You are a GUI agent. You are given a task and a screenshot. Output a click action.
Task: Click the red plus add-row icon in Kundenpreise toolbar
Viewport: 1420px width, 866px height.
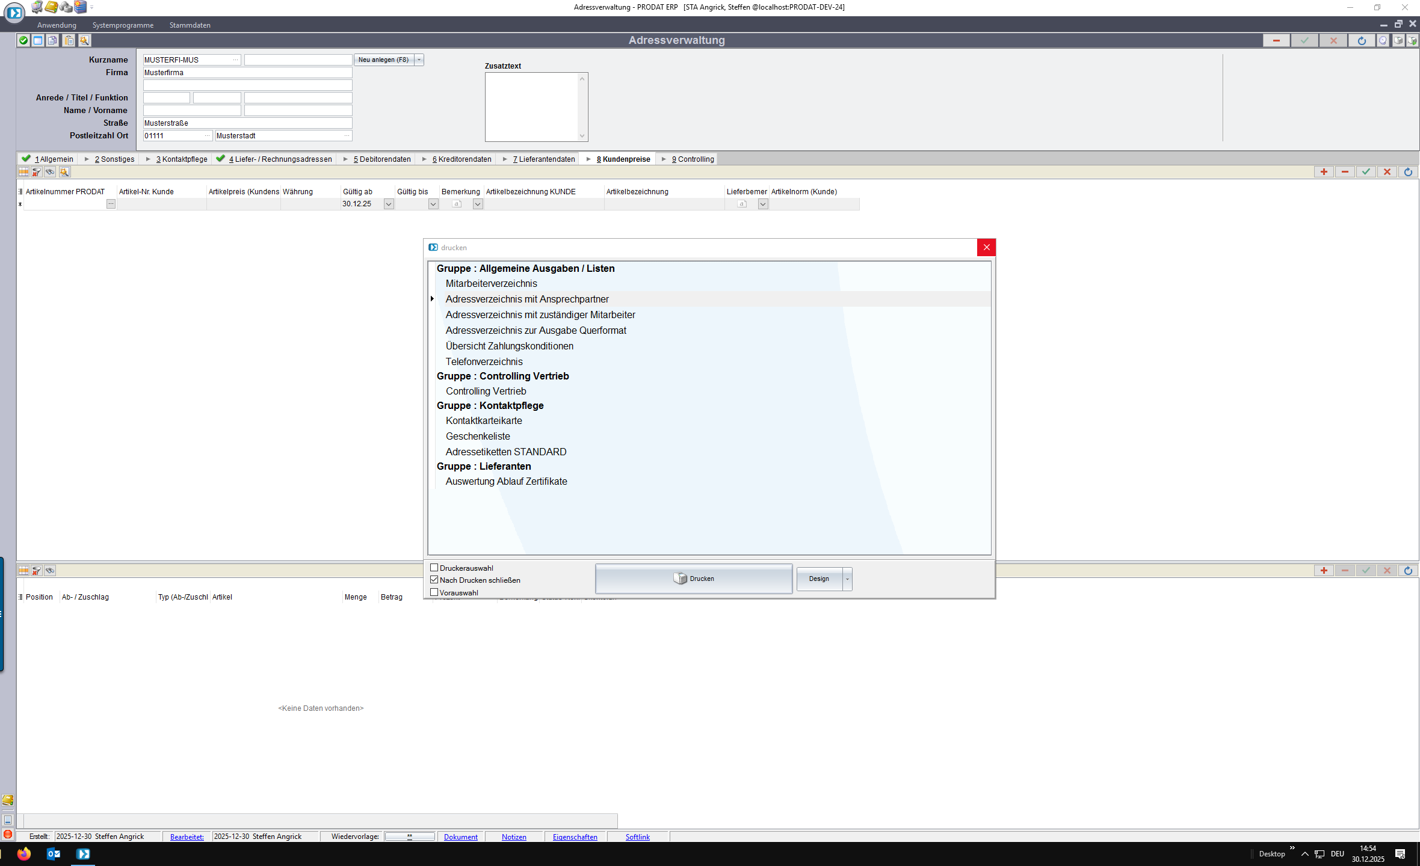(1324, 172)
